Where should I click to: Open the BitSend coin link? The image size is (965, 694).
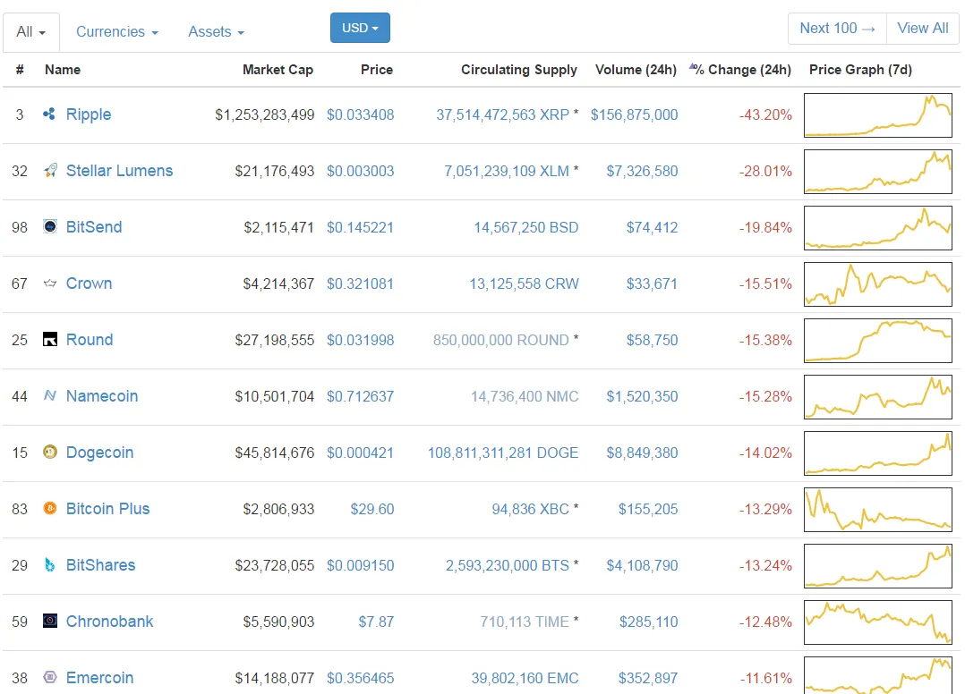(x=94, y=227)
